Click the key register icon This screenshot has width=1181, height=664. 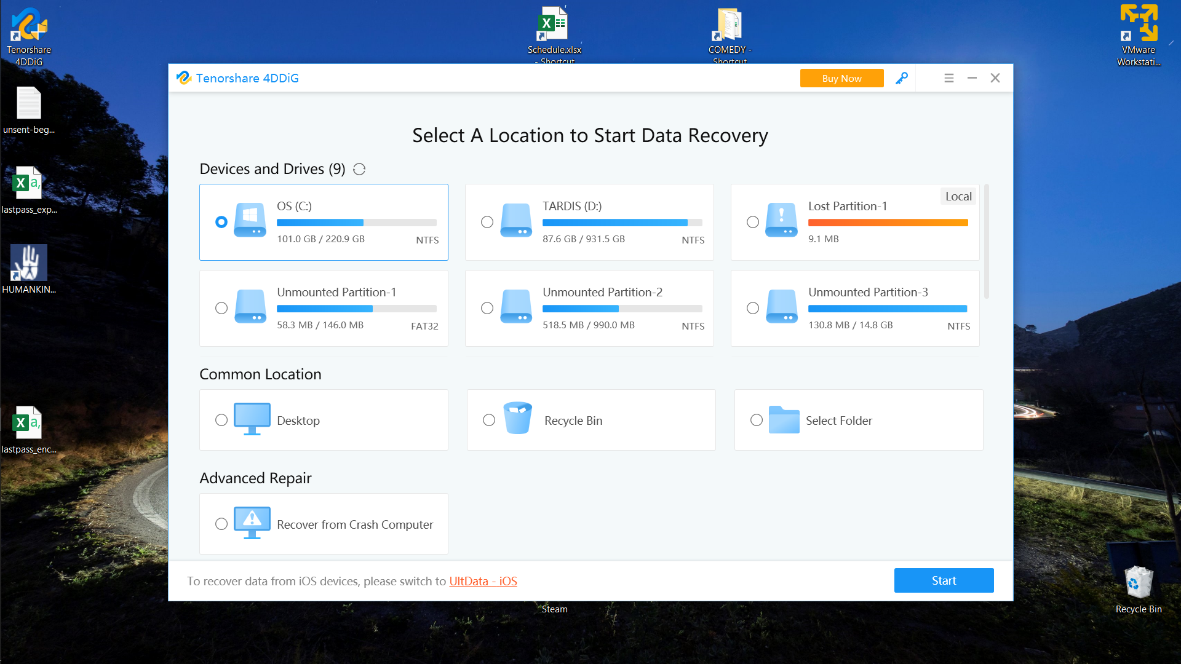[901, 78]
